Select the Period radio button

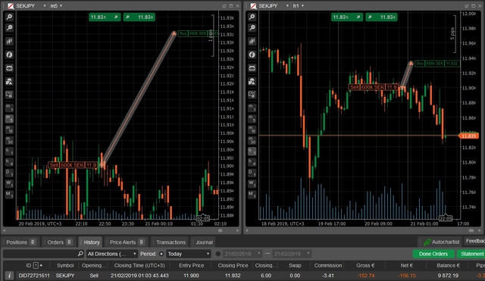161,254
